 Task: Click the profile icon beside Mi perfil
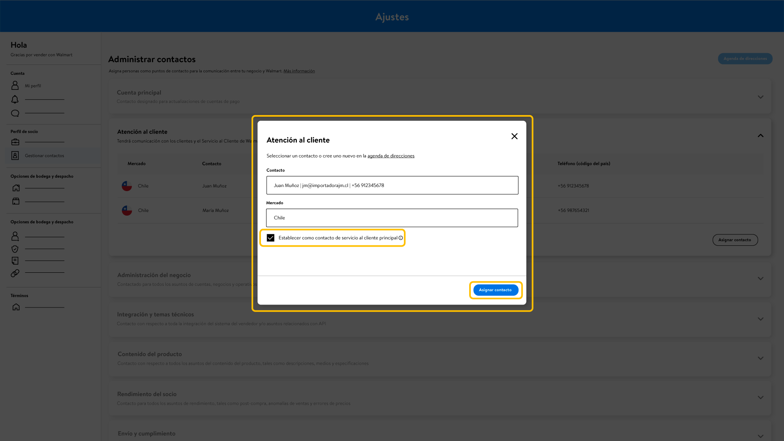click(15, 85)
